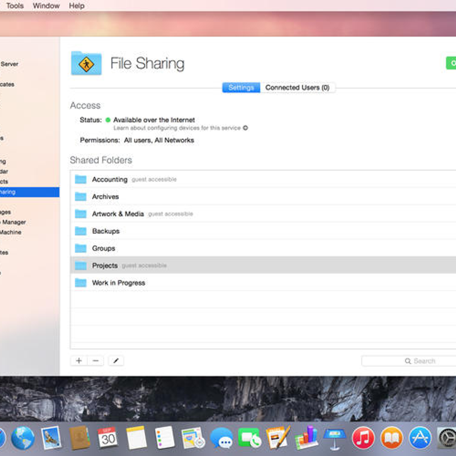Switch to the Connected Users tab
456x456 pixels.
pos(297,87)
